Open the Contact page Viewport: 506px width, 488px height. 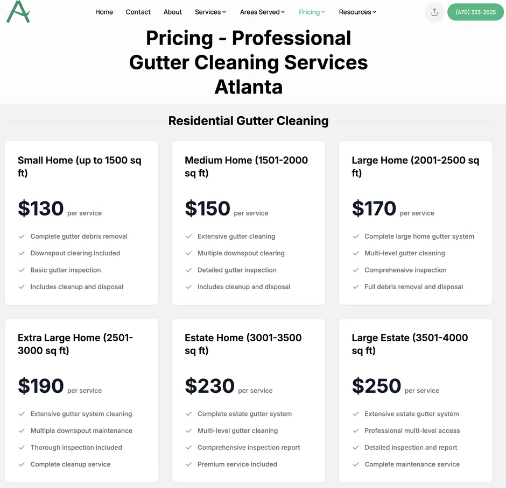coord(138,12)
